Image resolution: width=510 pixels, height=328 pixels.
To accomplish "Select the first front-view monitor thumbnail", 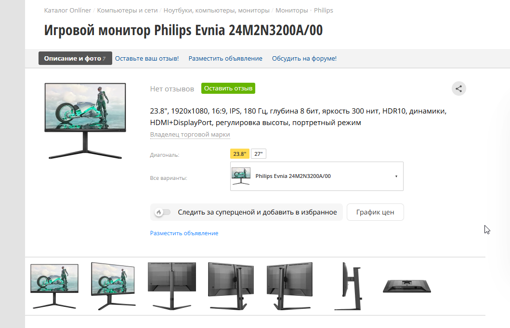I will click(54, 286).
